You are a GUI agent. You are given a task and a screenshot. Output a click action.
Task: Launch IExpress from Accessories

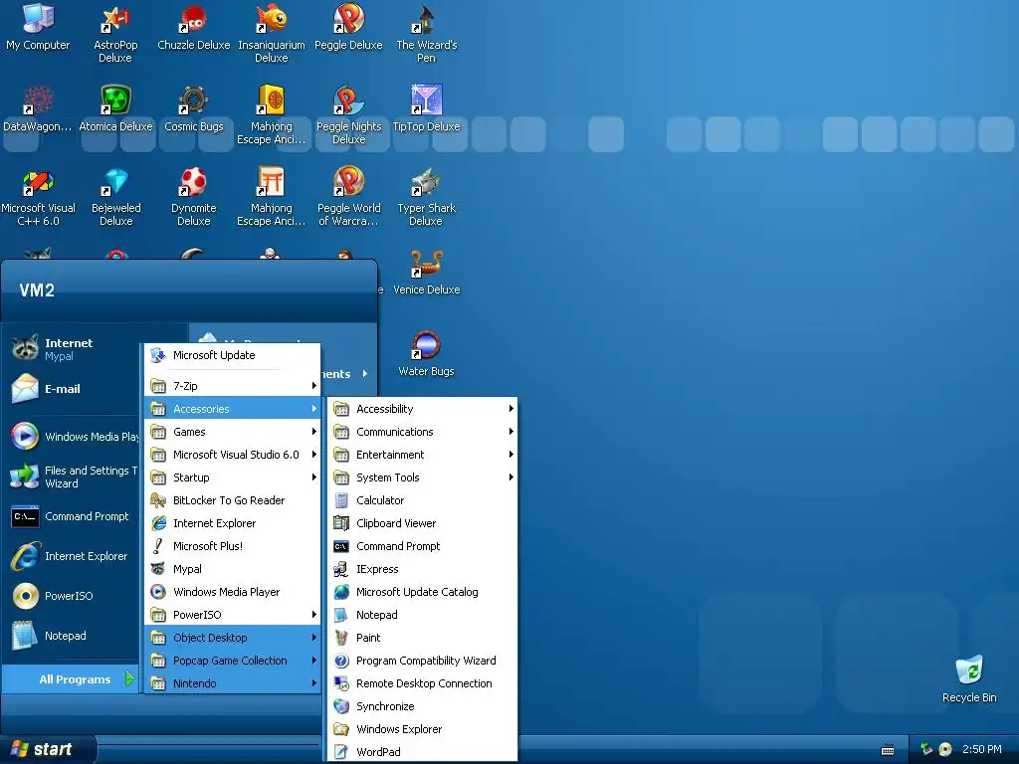point(423,569)
